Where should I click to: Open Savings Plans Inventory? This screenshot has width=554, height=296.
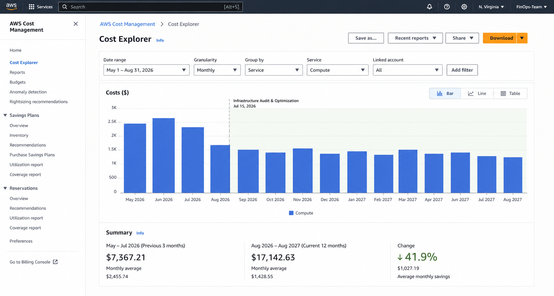(x=19, y=135)
